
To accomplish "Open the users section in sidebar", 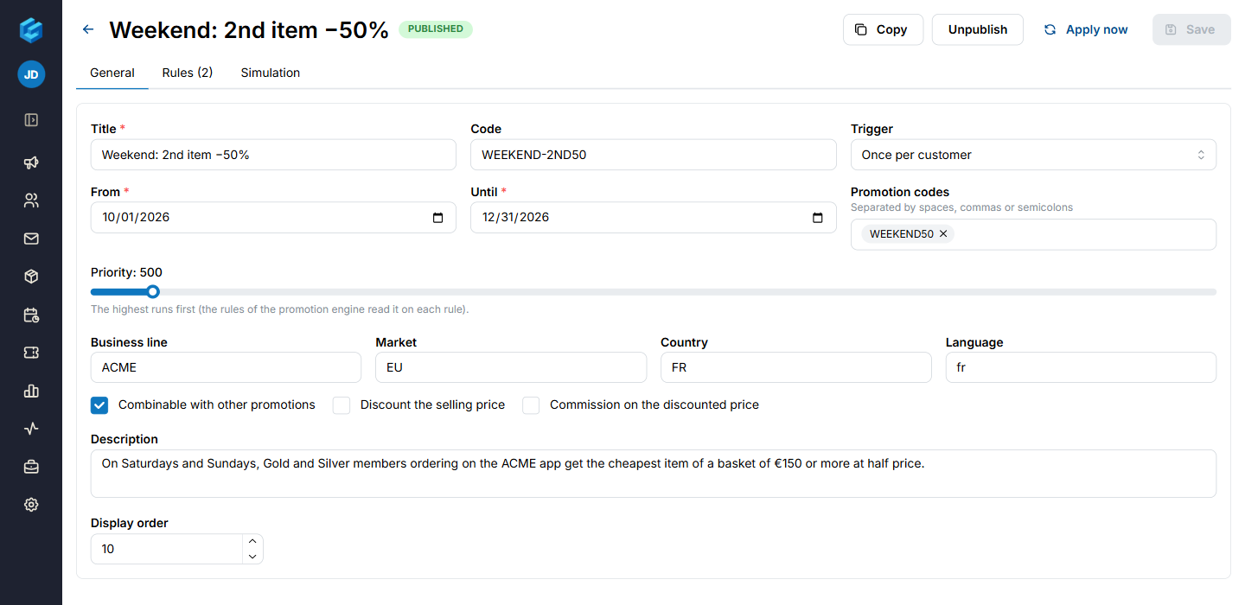I will point(31,201).
